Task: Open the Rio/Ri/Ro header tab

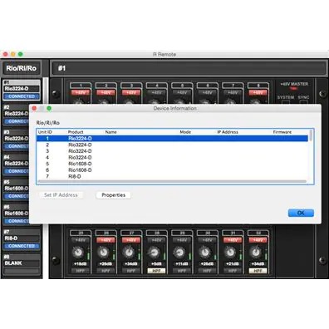Action: 22,68
